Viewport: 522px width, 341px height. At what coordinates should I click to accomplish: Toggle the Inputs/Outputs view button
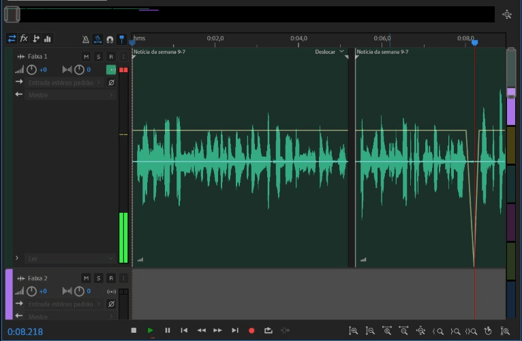[x=12, y=39]
